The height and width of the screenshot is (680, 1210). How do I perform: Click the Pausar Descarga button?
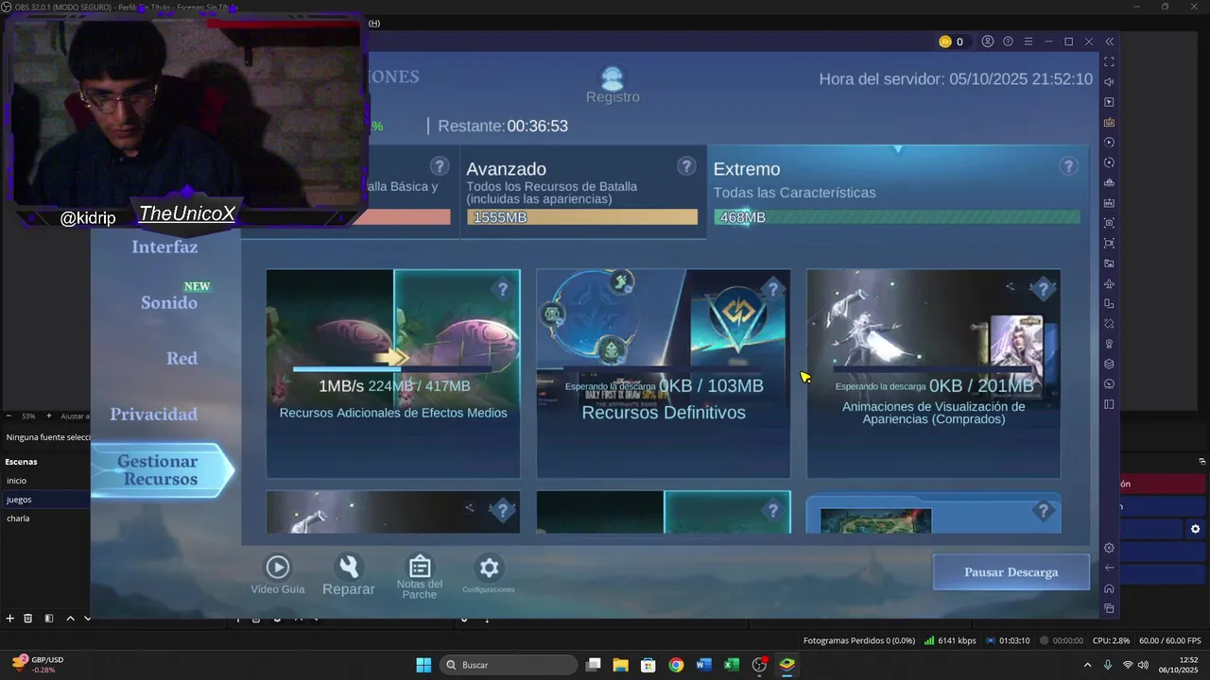click(x=1011, y=572)
